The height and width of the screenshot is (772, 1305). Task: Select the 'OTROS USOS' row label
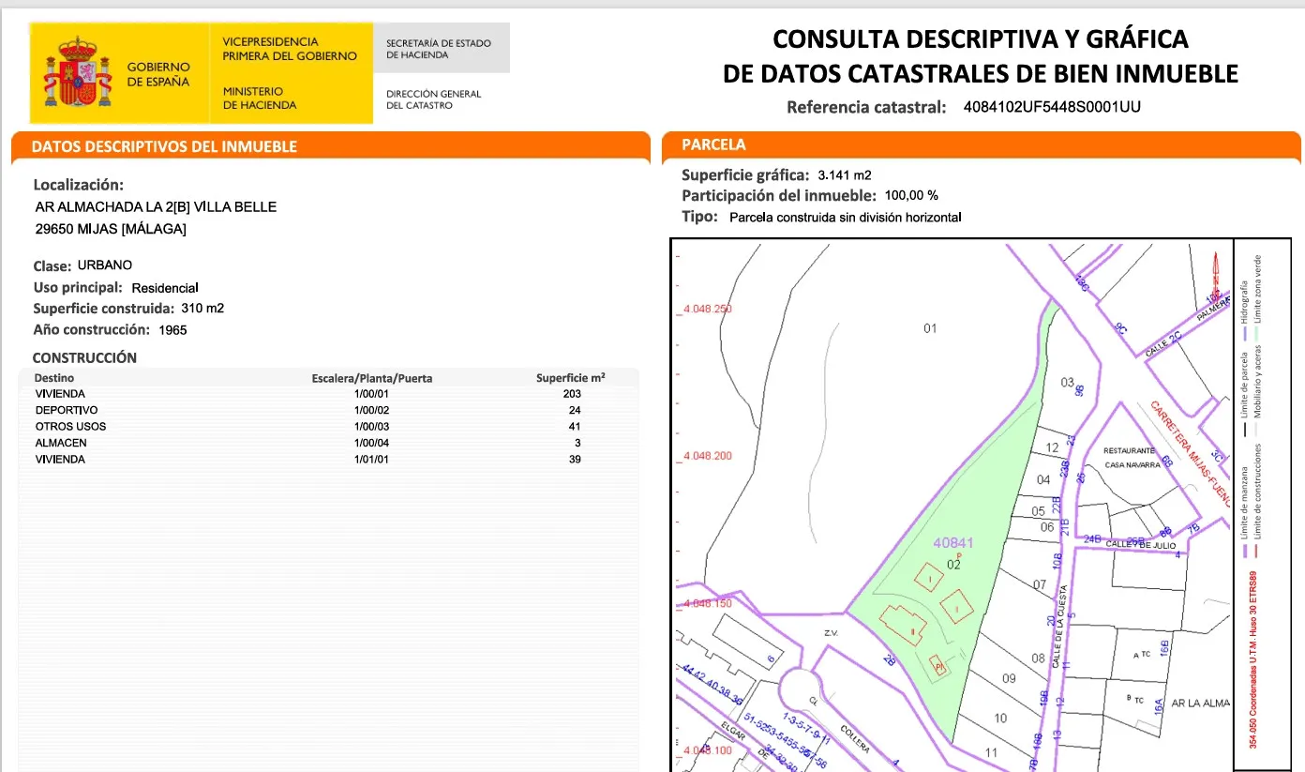pos(70,427)
